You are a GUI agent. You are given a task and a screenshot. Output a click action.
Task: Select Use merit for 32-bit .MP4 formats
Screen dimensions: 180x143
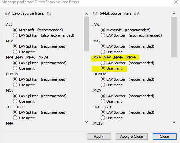15,68
